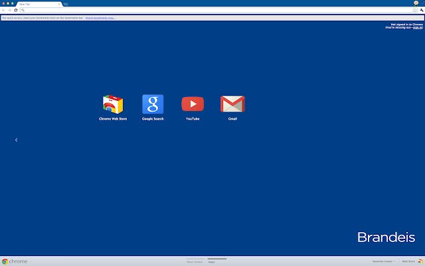Screen dimensions: 425x266
Task: Open the YouTube app icon
Action: coord(193,104)
